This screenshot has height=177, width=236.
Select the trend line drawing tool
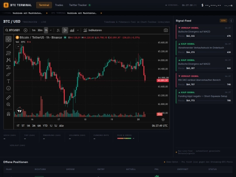pyautogui.click(x=8, y=46)
